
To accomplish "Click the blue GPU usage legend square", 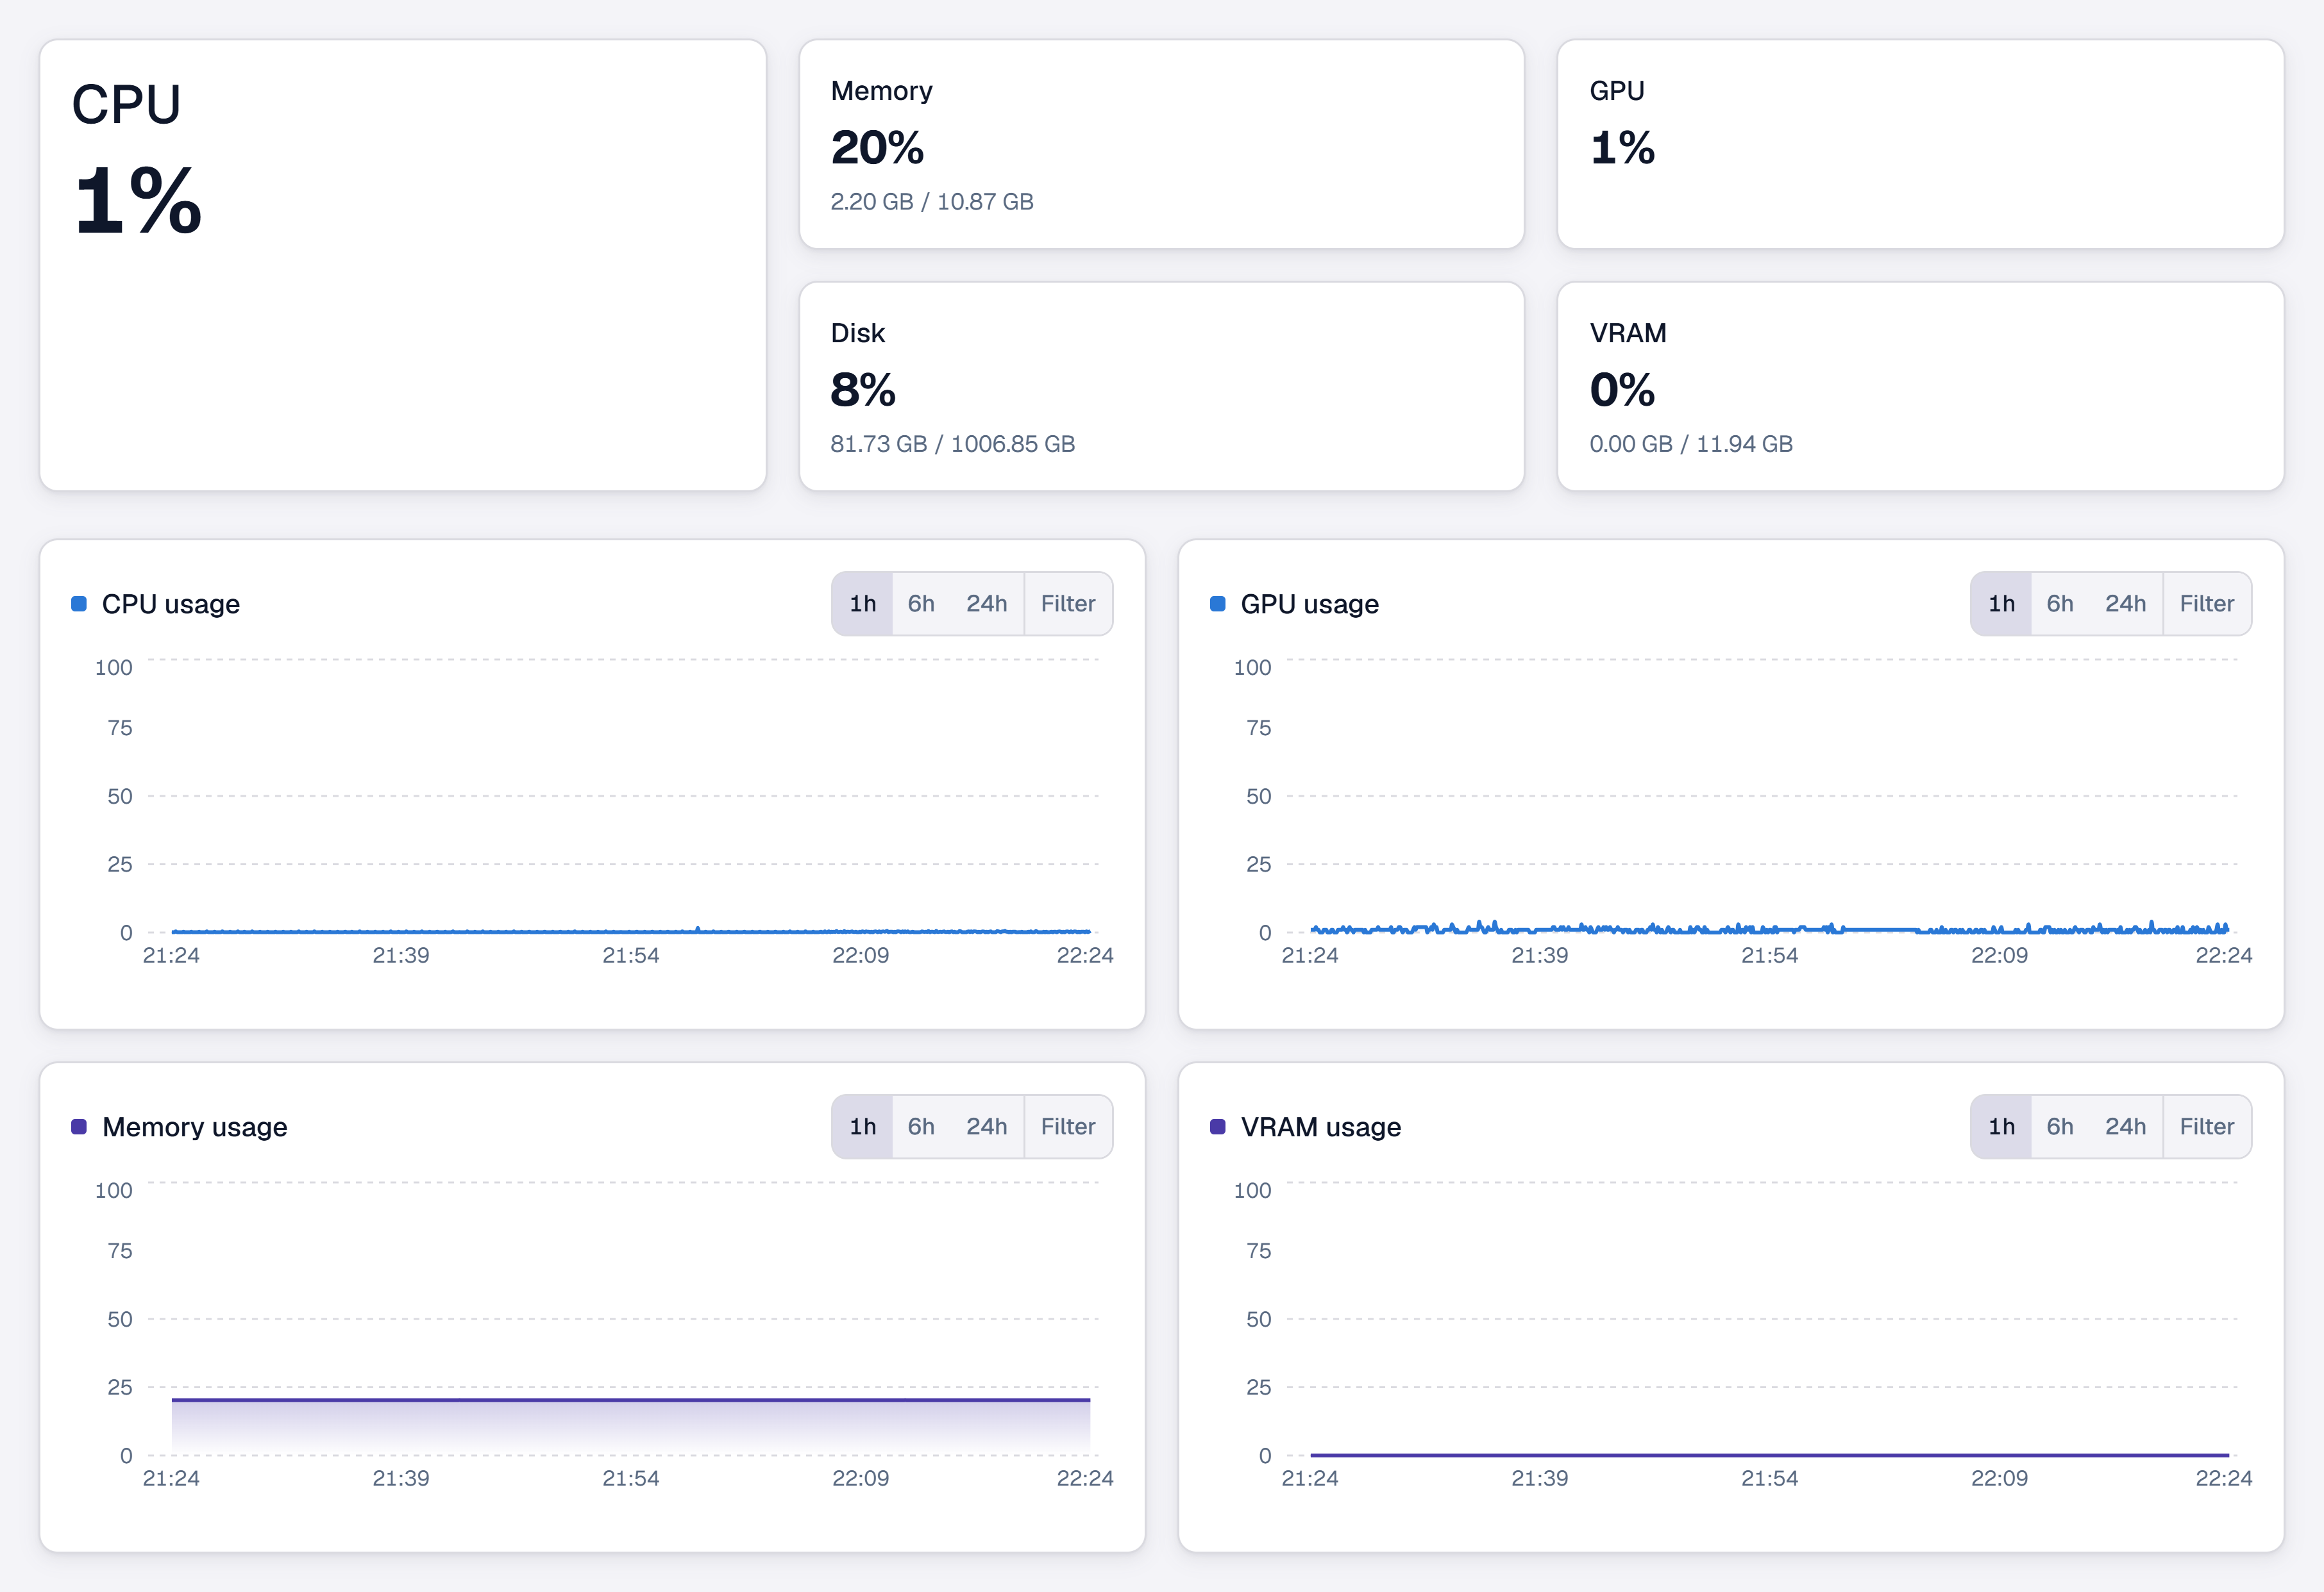I will coord(1218,604).
